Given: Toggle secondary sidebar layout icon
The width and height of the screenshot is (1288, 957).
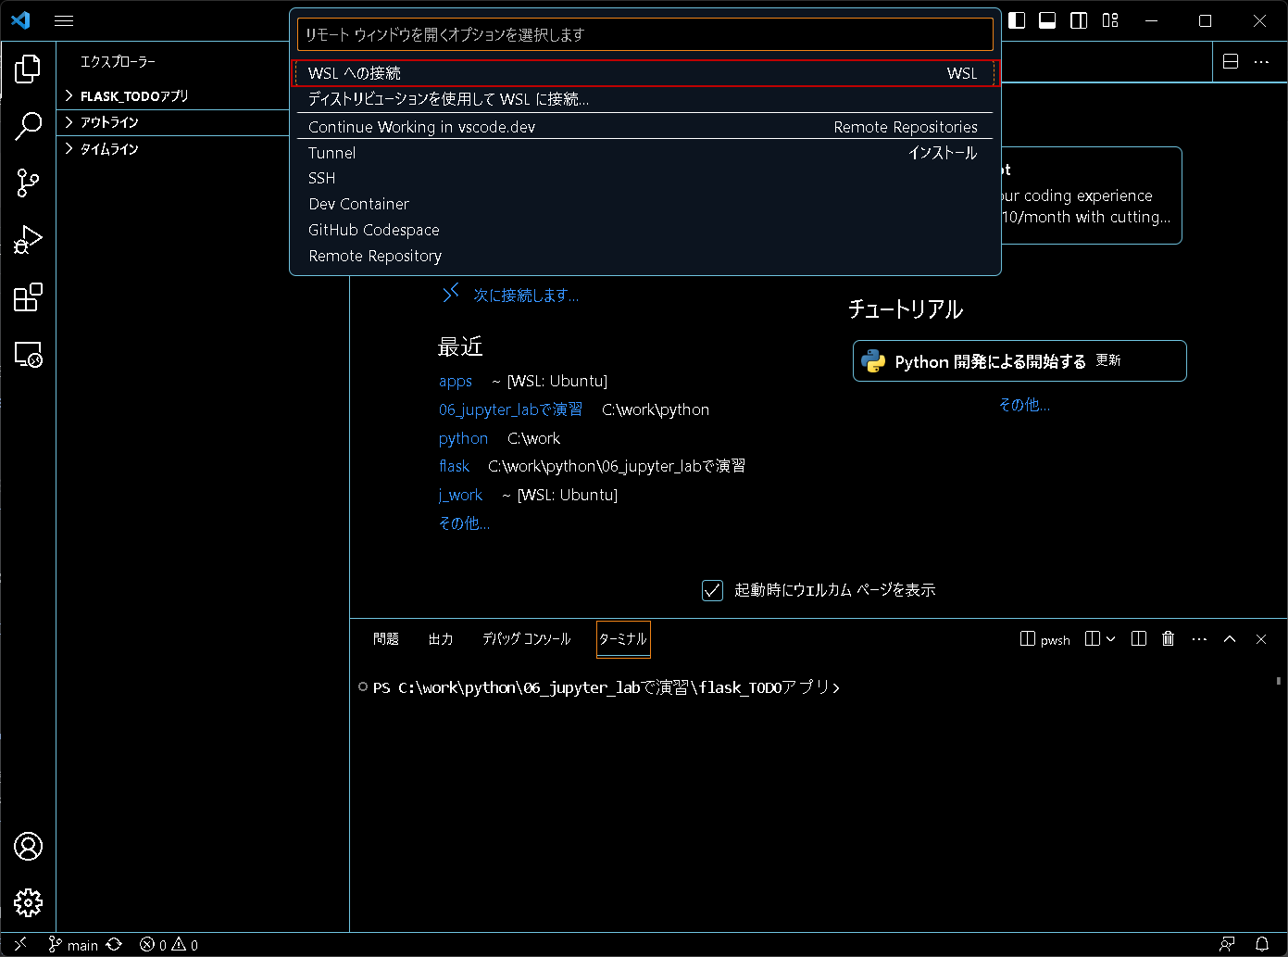Looking at the screenshot, I should (1079, 20).
